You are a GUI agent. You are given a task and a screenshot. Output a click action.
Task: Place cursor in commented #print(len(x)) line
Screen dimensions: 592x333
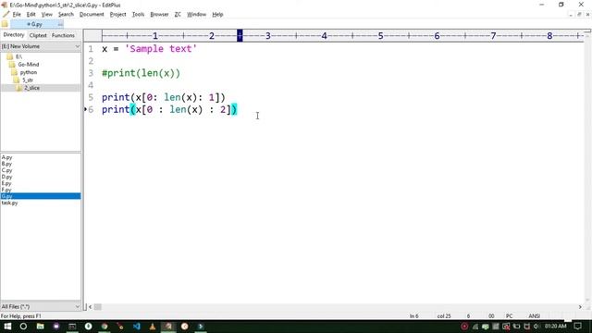tap(141, 73)
